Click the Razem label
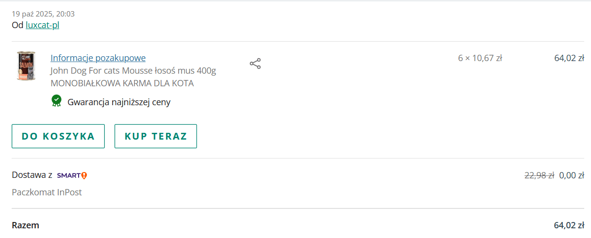This screenshot has height=238, width=591. pos(26,225)
